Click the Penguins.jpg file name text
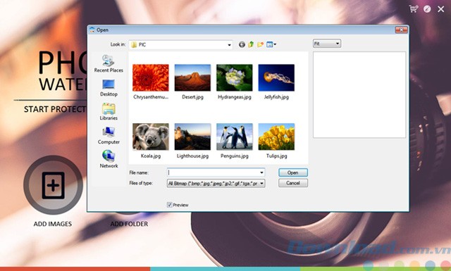Image resolution: width=451 pixels, height=271 pixels. [x=235, y=156]
